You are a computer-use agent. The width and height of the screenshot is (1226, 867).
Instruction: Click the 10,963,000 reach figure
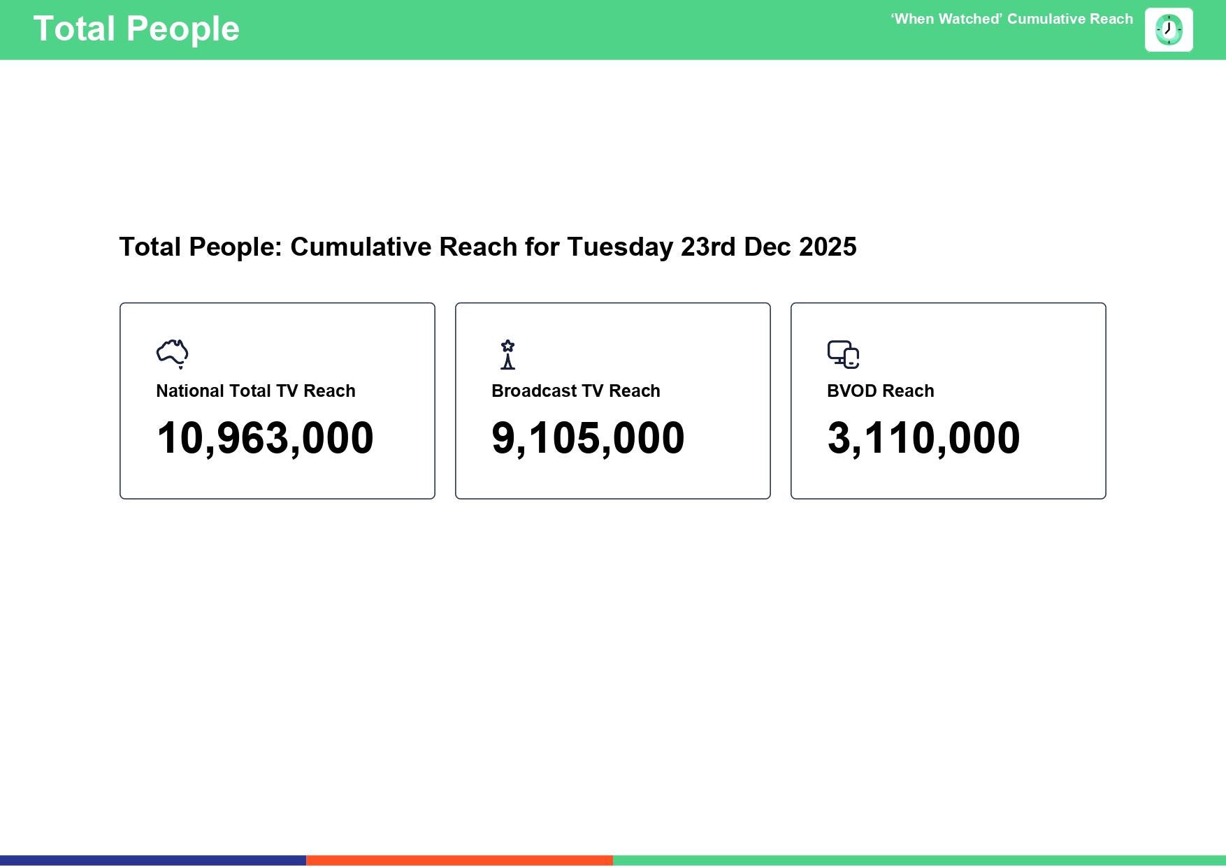point(265,439)
